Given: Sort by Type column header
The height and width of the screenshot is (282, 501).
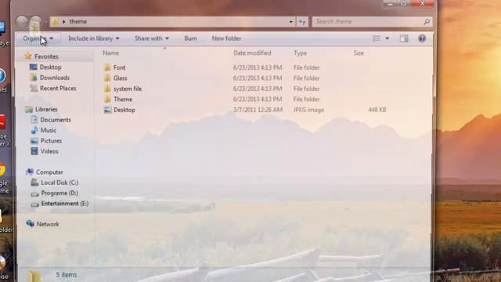Looking at the screenshot, I should (300, 53).
